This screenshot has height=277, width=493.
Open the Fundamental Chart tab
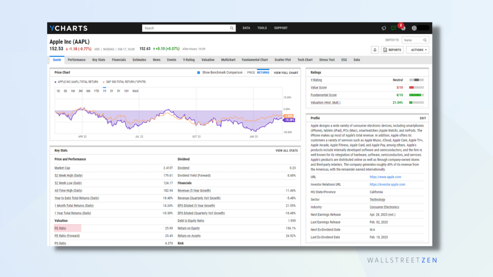pos(255,60)
